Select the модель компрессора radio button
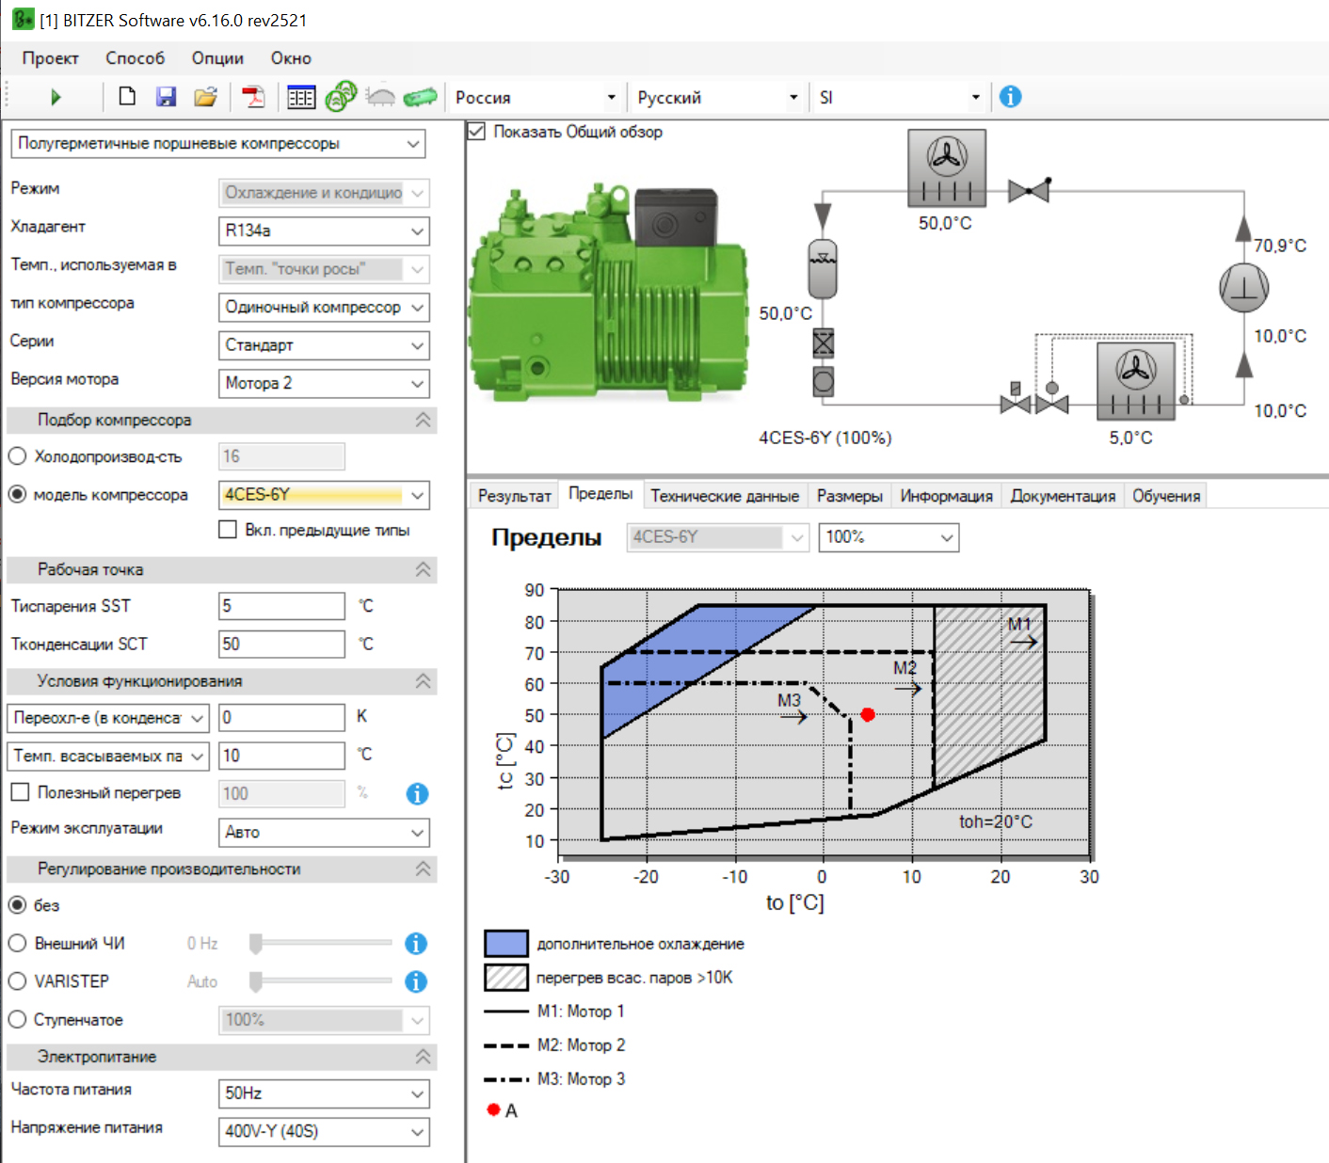 tap(17, 494)
